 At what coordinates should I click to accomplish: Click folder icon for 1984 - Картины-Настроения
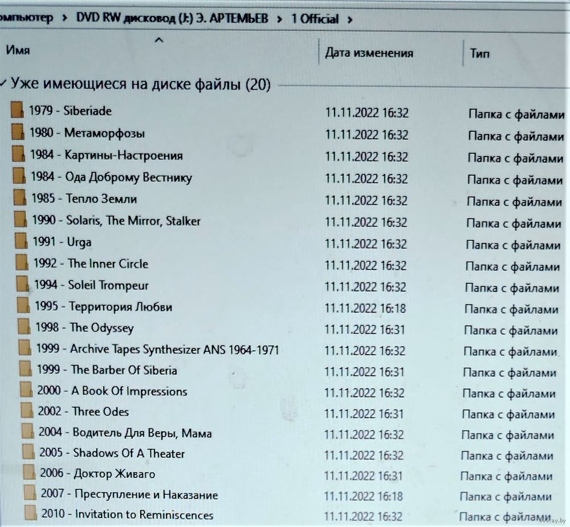(x=19, y=154)
